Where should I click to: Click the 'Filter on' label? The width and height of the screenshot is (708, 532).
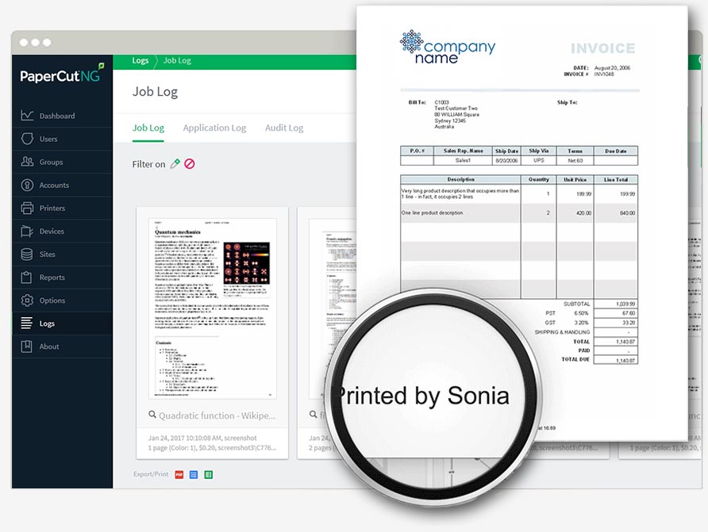point(148,164)
